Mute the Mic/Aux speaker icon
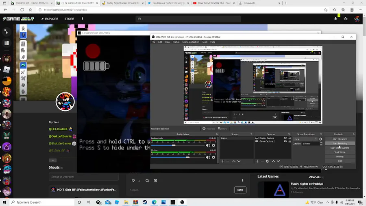Image resolution: width=366 pixels, height=206 pixels. (x=208, y=158)
